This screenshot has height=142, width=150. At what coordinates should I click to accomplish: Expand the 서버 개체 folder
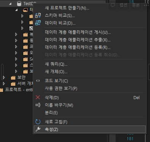coord(4,84)
